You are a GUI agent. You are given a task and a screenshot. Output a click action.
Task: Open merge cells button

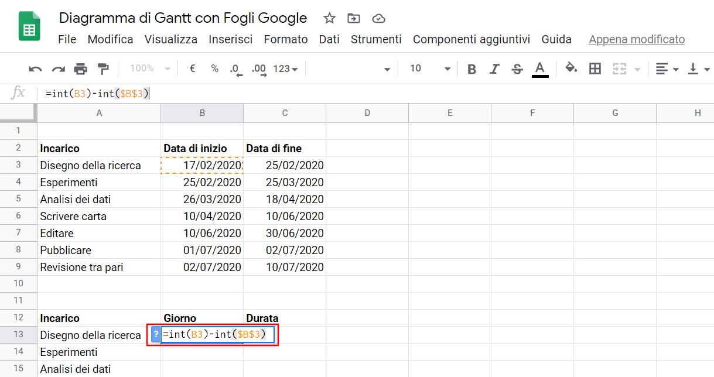[620, 69]
